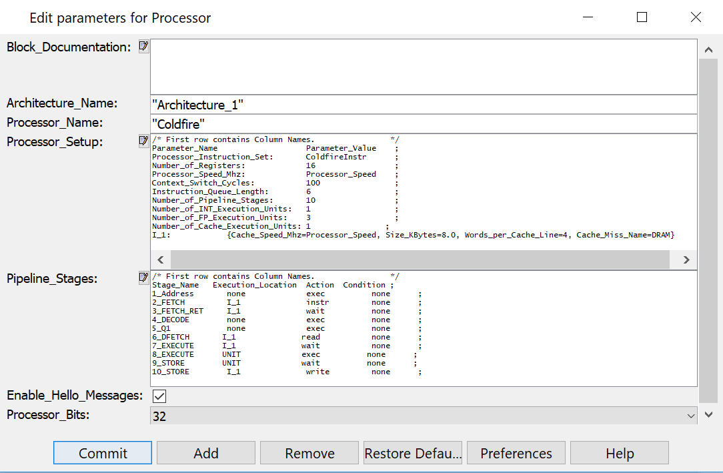Screen dimensions: 723x473
Task: Open the Help button
Action: [x=620, y=453]
